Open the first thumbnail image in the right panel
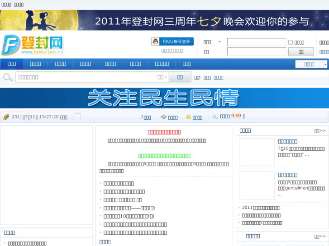Image resolution: width=329 pixels, height=246 pixels. [x=257, y=152]
